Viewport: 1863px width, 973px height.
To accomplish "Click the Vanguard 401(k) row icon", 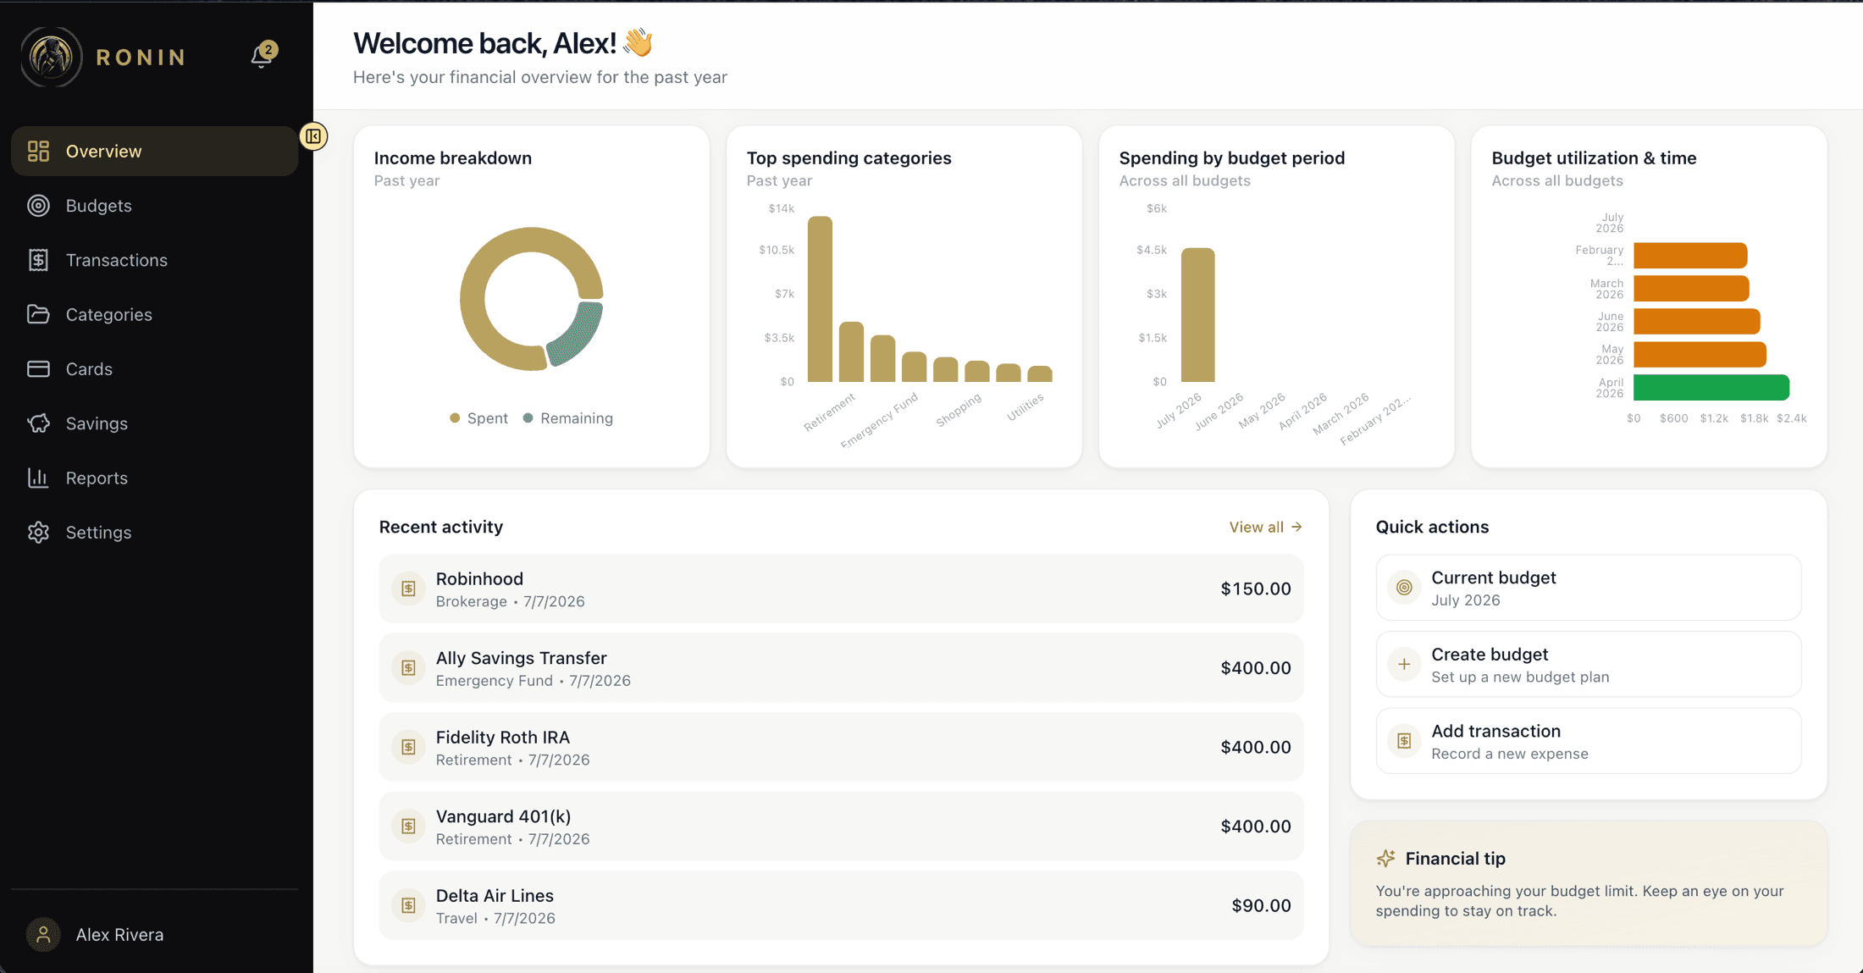I will pos(408,826).
